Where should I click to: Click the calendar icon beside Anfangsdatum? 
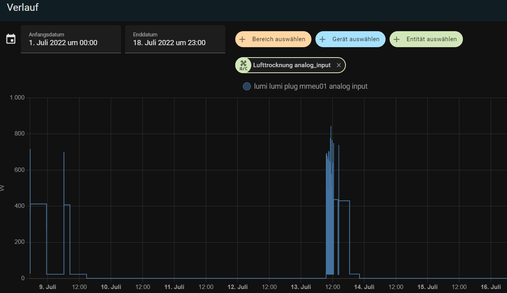point(11,39)
